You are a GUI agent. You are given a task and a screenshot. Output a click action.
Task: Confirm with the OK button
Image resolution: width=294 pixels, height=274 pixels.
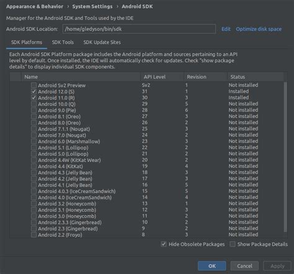[x=212, y=266]
